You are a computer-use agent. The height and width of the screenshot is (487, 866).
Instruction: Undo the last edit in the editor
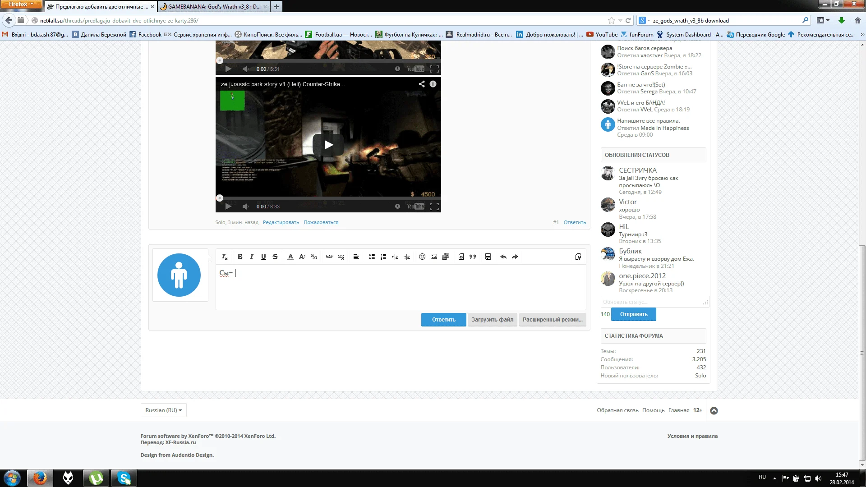pyautogui.click(x=503, y=257)
